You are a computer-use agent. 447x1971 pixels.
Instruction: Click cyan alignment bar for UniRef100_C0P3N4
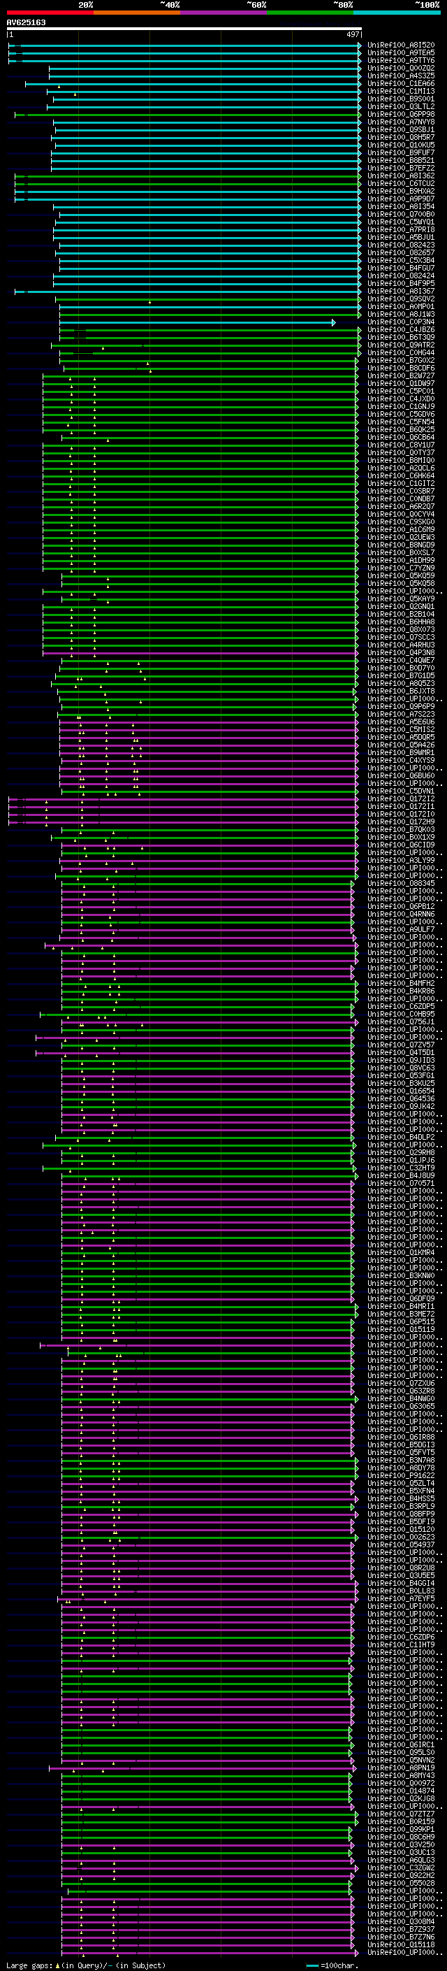coord(196,322)
